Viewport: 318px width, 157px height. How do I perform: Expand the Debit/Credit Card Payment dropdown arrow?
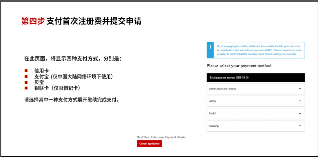coord(300,89)
